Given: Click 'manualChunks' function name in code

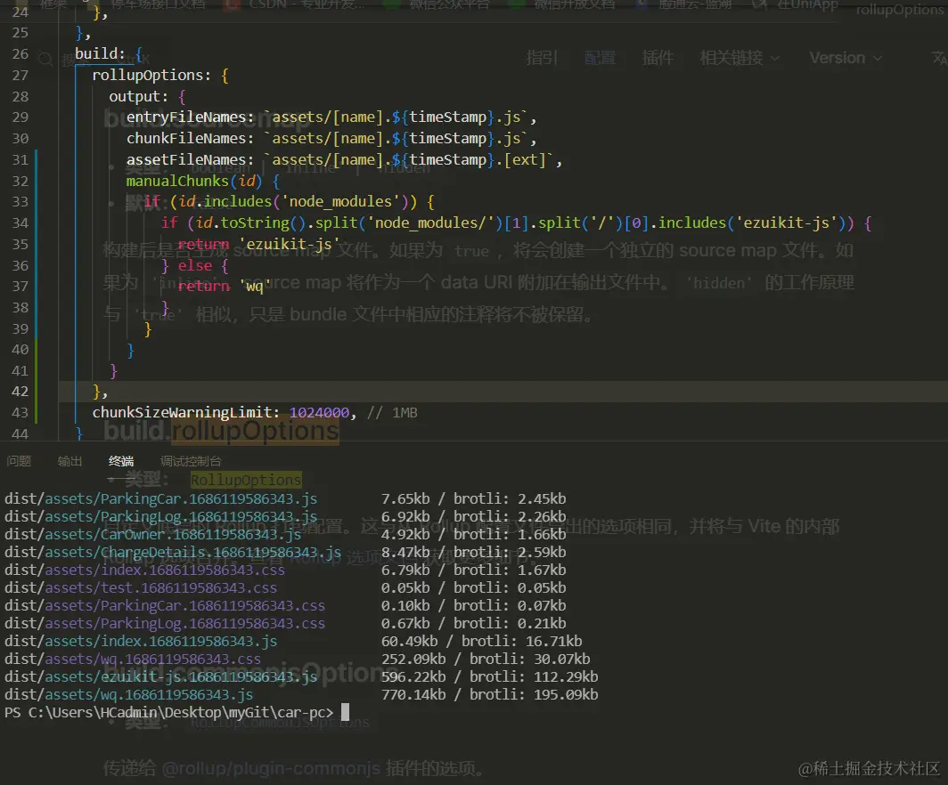Looking at the screenshot, I should pyautogui.click(x=177, y=181).
